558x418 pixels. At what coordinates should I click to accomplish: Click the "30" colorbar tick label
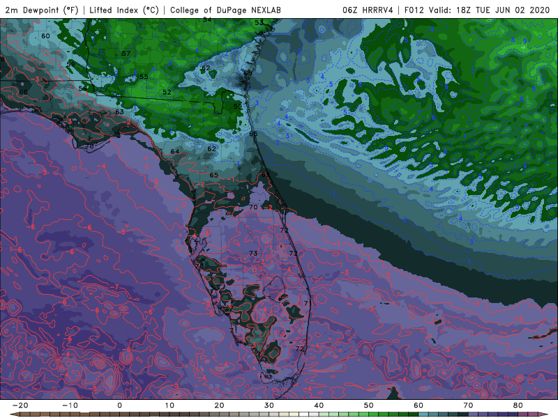pos(269,405)
